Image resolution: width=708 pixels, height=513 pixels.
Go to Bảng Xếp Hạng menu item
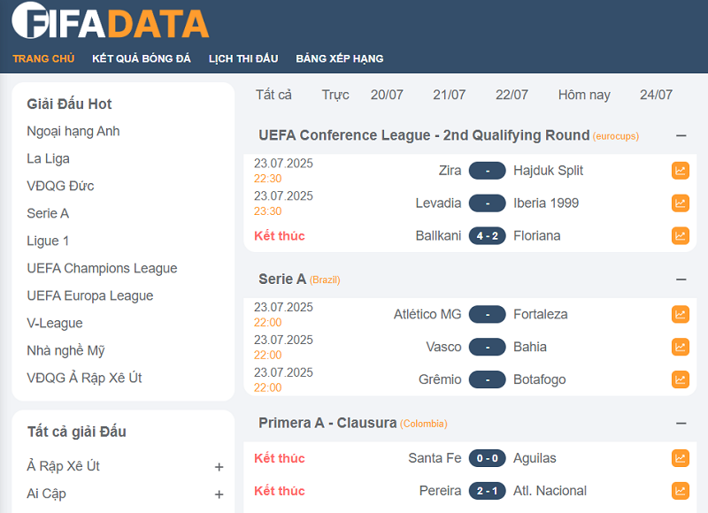coord(340,59)
